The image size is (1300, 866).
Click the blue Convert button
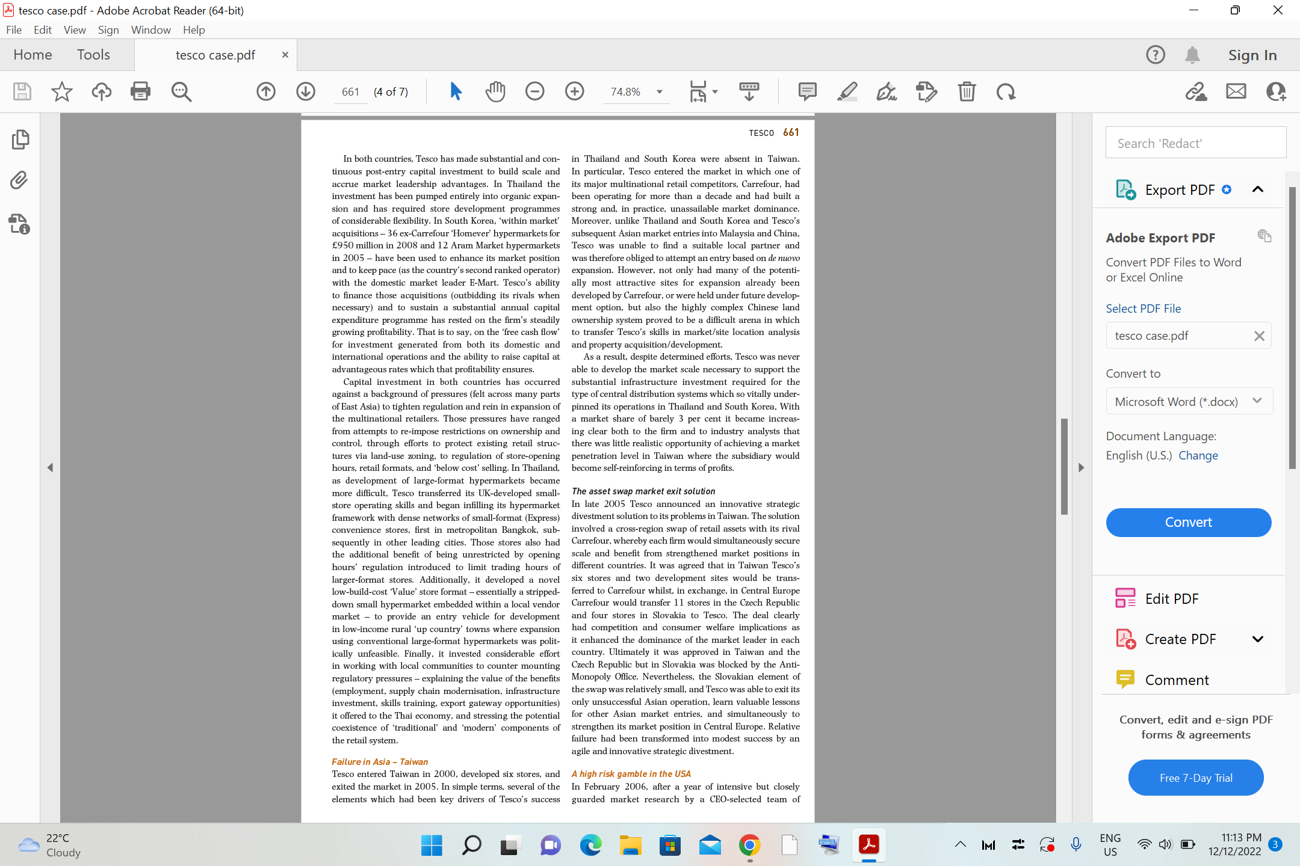tap(1188, 522)
